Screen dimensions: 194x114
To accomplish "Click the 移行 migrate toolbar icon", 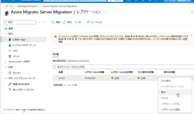I will (x=65, y=22).
